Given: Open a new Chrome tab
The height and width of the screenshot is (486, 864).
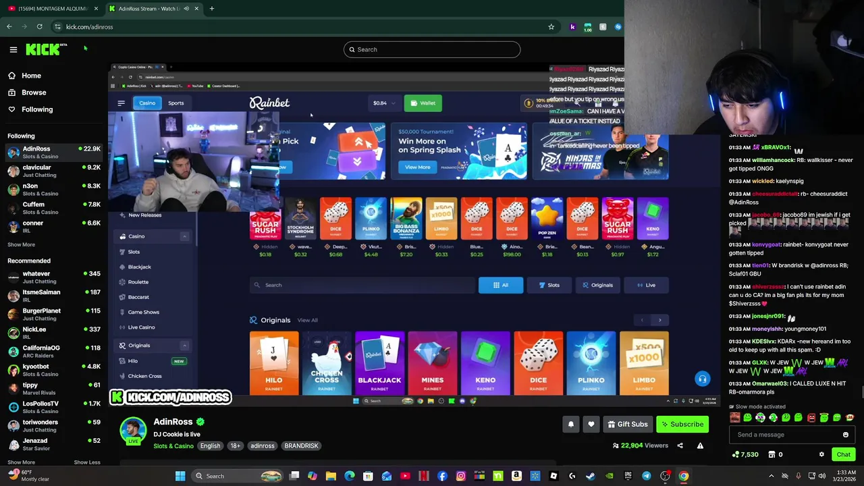Looking at the screenshot, I should [x=211, y=9].
